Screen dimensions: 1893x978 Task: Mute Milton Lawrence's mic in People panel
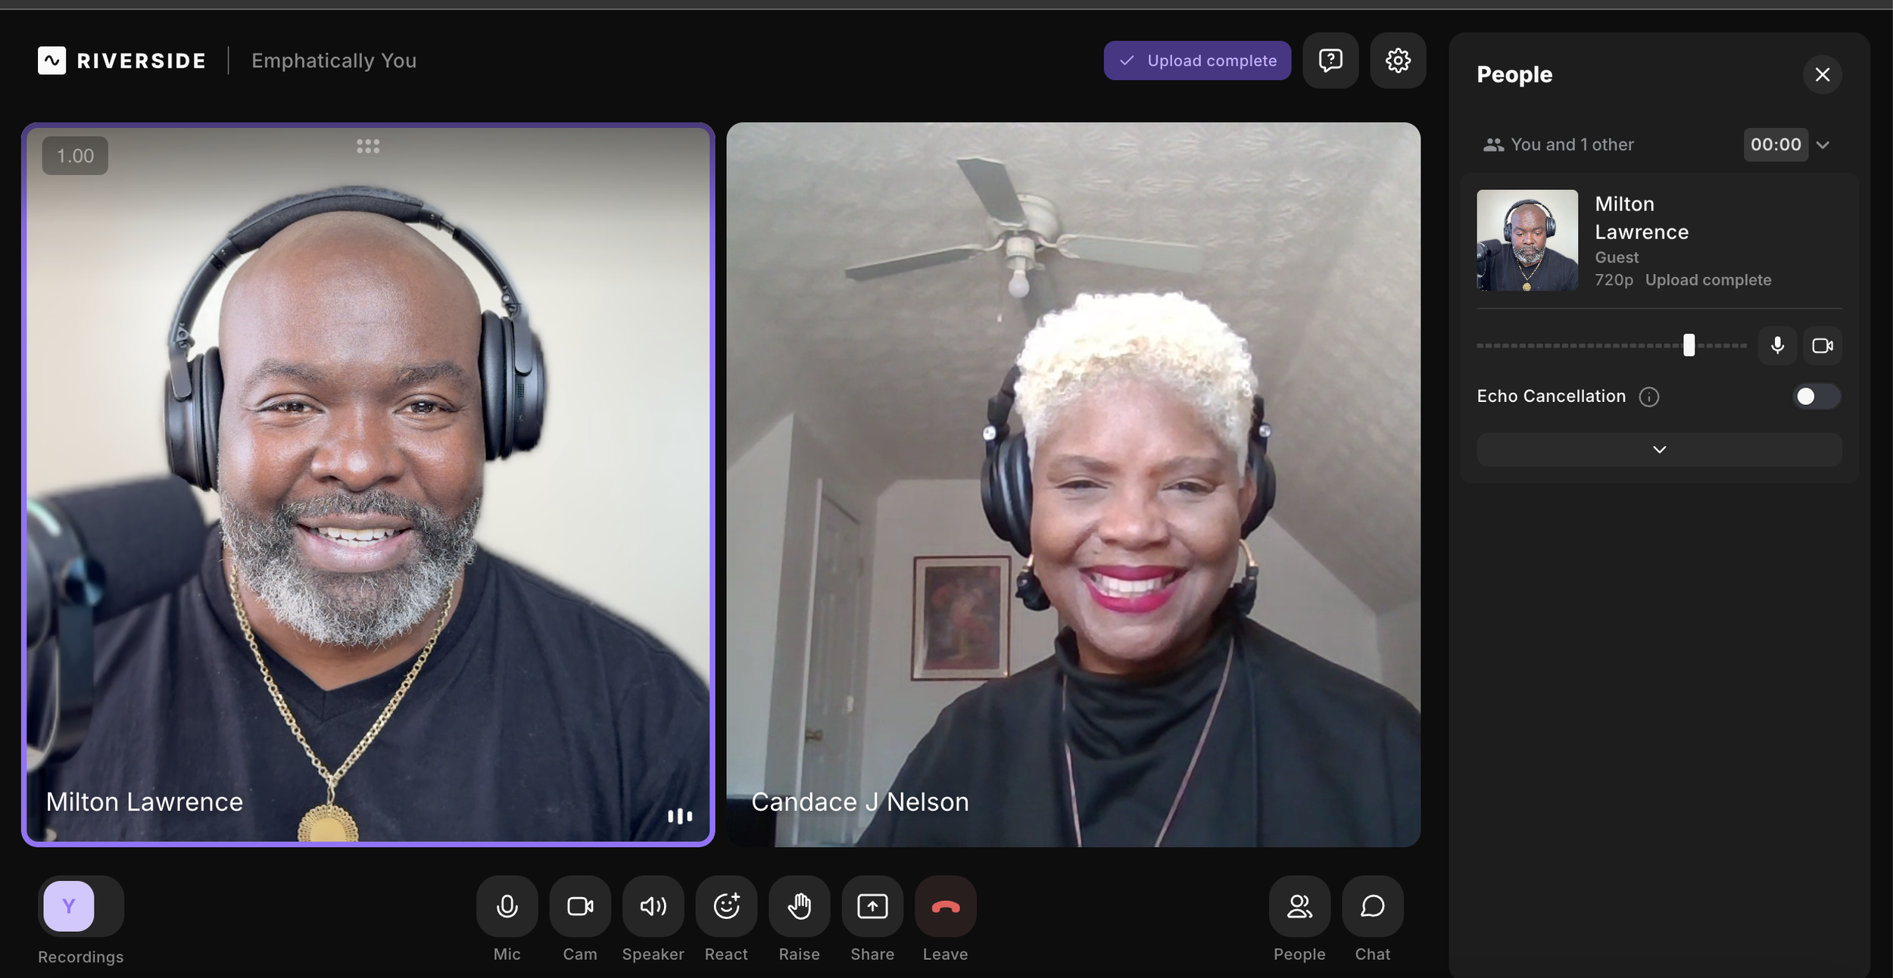pyautogui.click(x=1777, y=346)
